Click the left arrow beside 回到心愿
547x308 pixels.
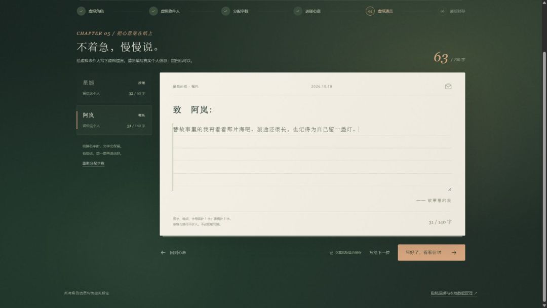coord(163,253)
